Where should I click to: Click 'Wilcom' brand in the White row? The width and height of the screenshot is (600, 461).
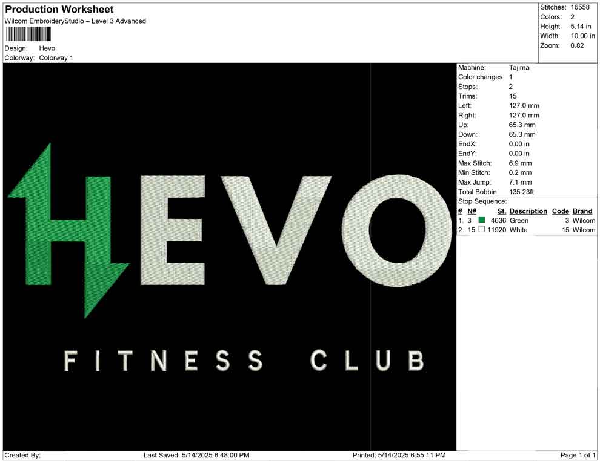(584, 230)
